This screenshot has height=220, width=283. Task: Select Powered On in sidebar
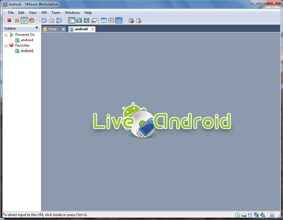pyautogui.click(x=25, y=34)
